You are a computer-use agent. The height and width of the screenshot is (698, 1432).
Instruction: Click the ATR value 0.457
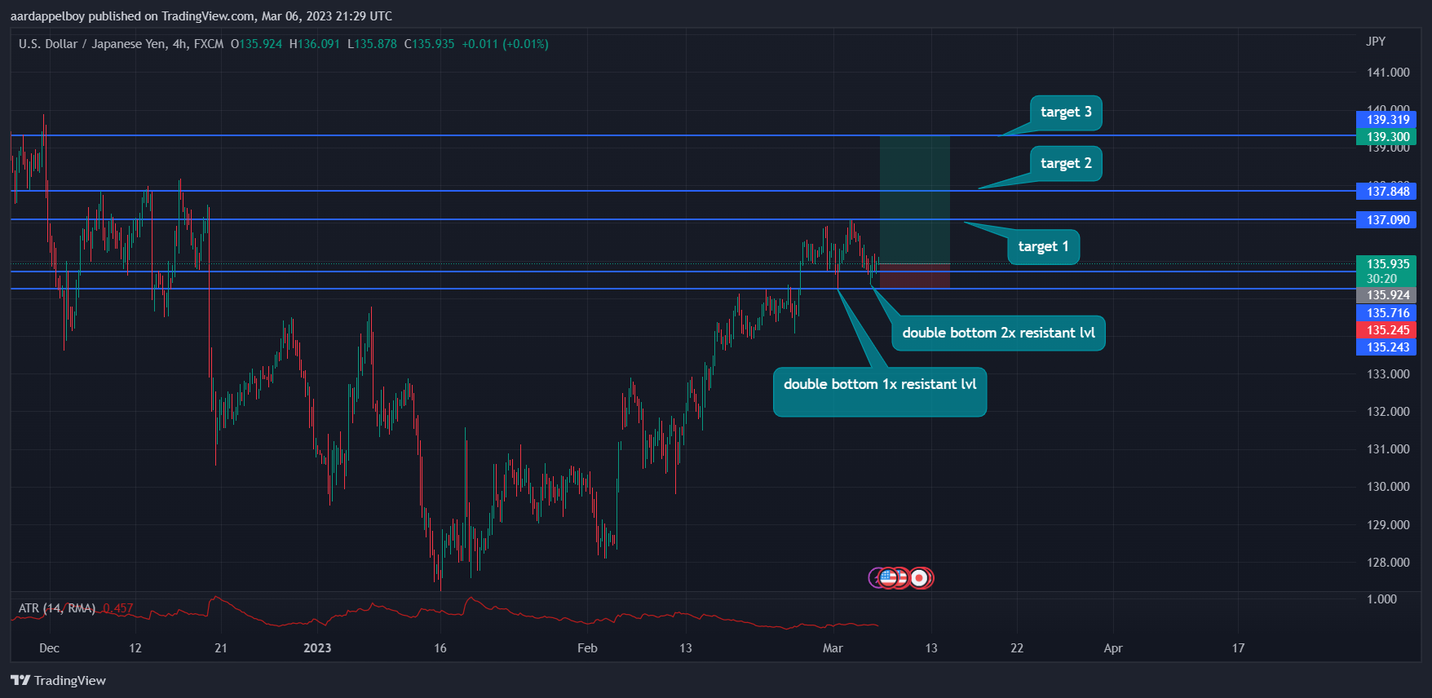tap(118, 608)
